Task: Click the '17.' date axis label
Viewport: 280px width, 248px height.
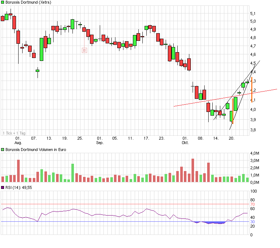Action: (146, 138)
